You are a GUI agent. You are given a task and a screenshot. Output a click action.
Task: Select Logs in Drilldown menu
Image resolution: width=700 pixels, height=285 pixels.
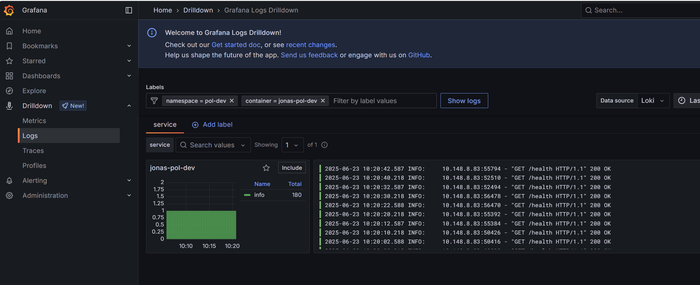pyautogui.click(x=69, y=136)
